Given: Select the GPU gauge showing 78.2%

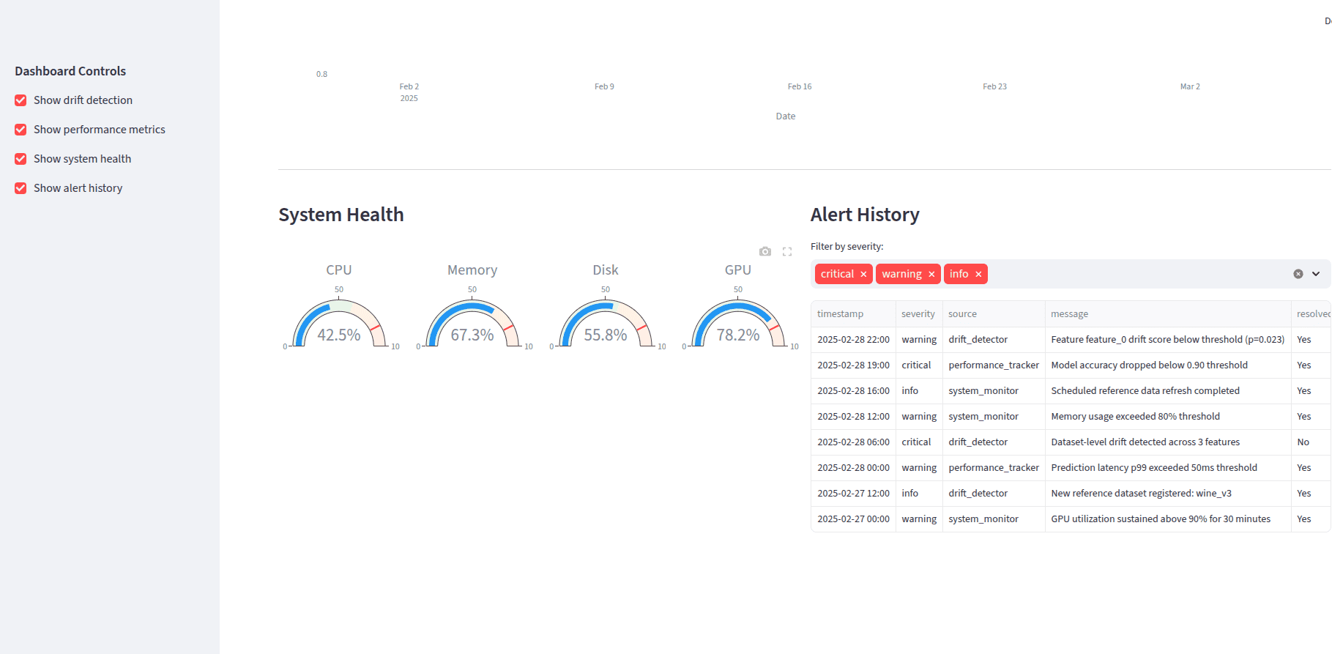Looking at the screenshot, I should [x=738, y=322].
